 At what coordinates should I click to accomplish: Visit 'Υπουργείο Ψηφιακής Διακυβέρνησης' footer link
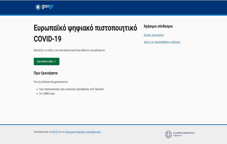(x=83, y=132)
